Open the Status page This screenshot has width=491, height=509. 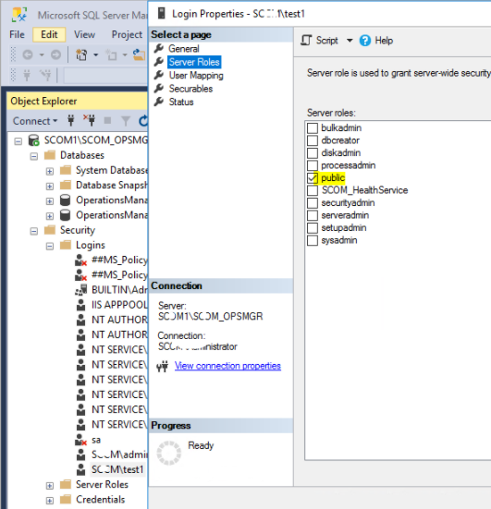[x=181, y=102]
